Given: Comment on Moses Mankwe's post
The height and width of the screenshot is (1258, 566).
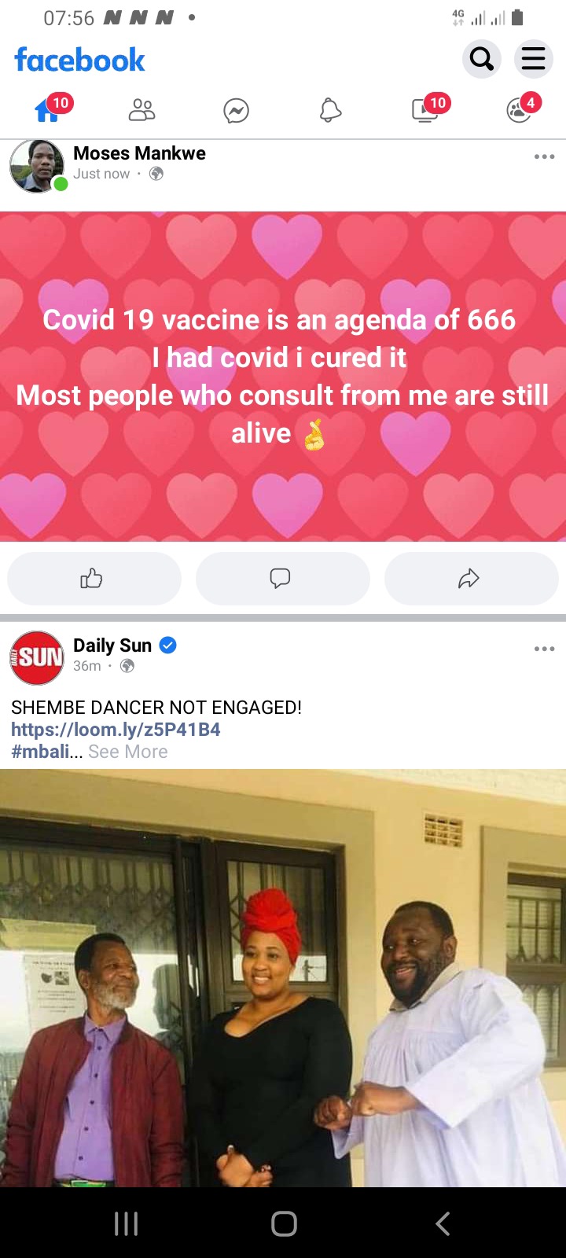Looking at the screenshot, I should tap(283, 579).
